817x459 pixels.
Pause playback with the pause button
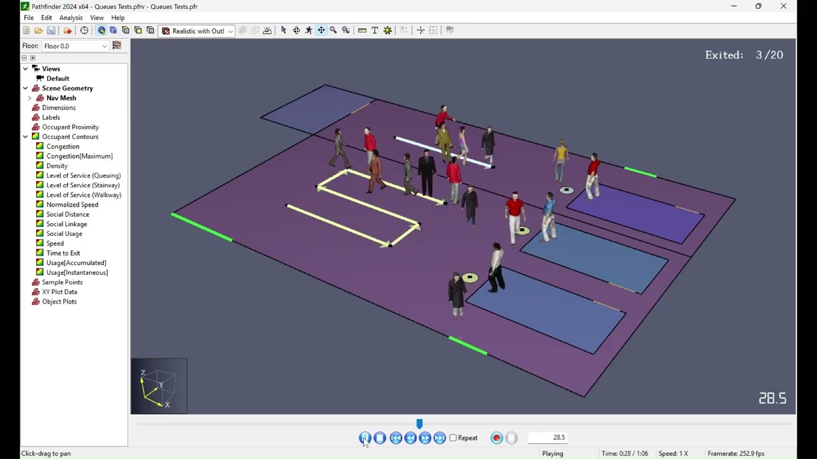(x=365, y=438)
